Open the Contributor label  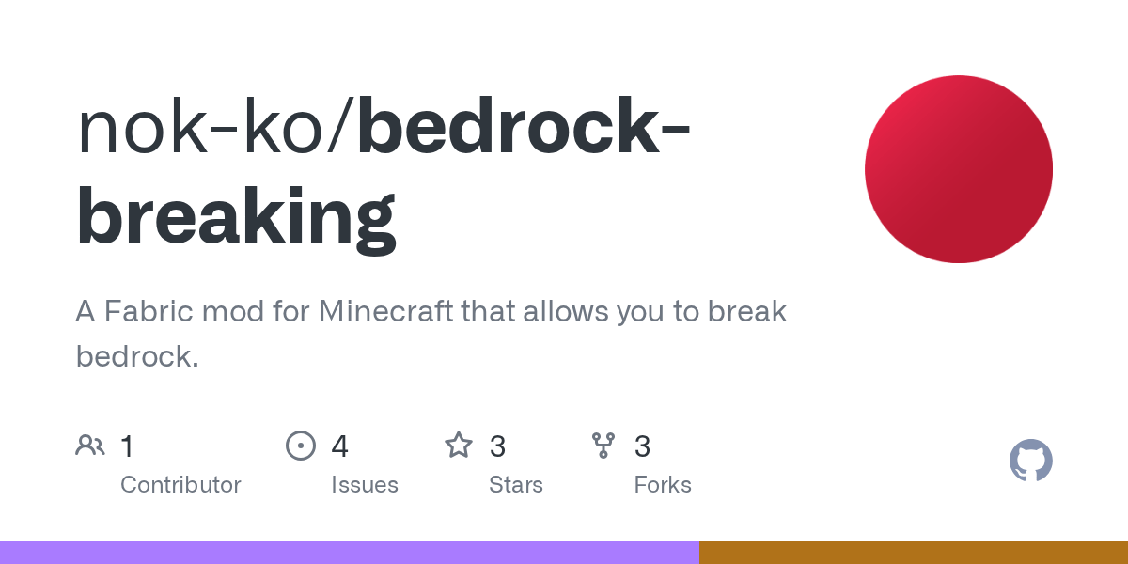pyautogui.click(x=180, y=485)
